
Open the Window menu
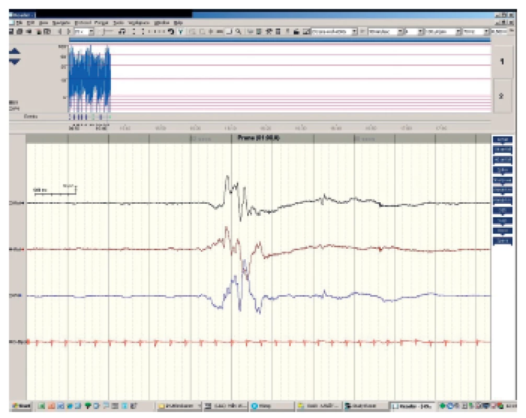click(162, 23)
